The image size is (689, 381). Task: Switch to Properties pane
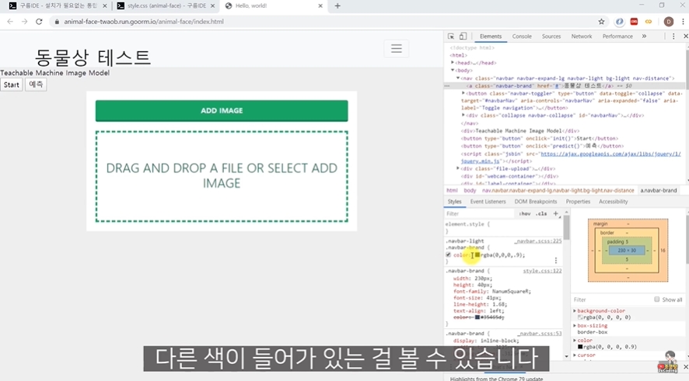click(x=578, y=202)
